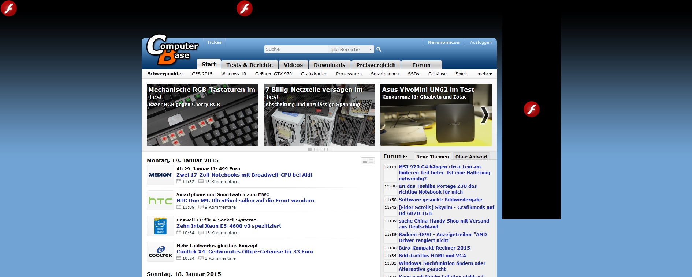Viewport: 692px width, 277px height.
Task: Open 7 Billig-Netzteile versagen im Test teaser
Action: click(x=319, y=115)
